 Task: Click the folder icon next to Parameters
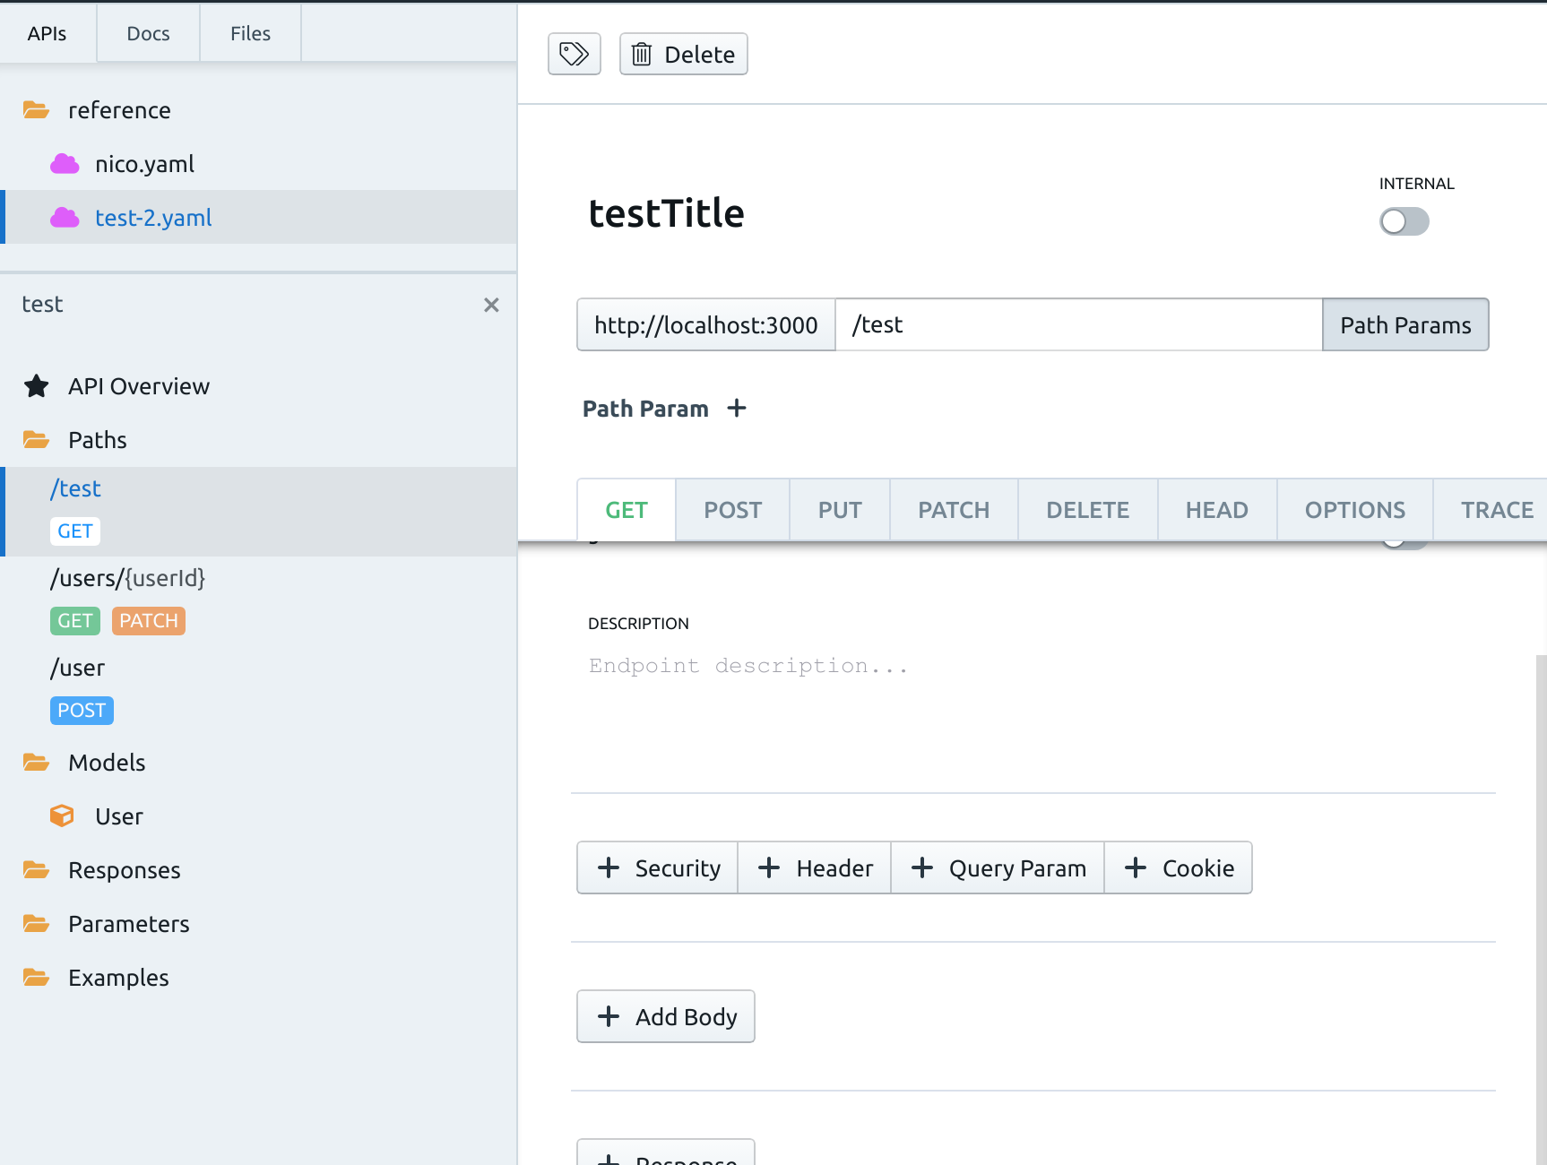[36, 923]
